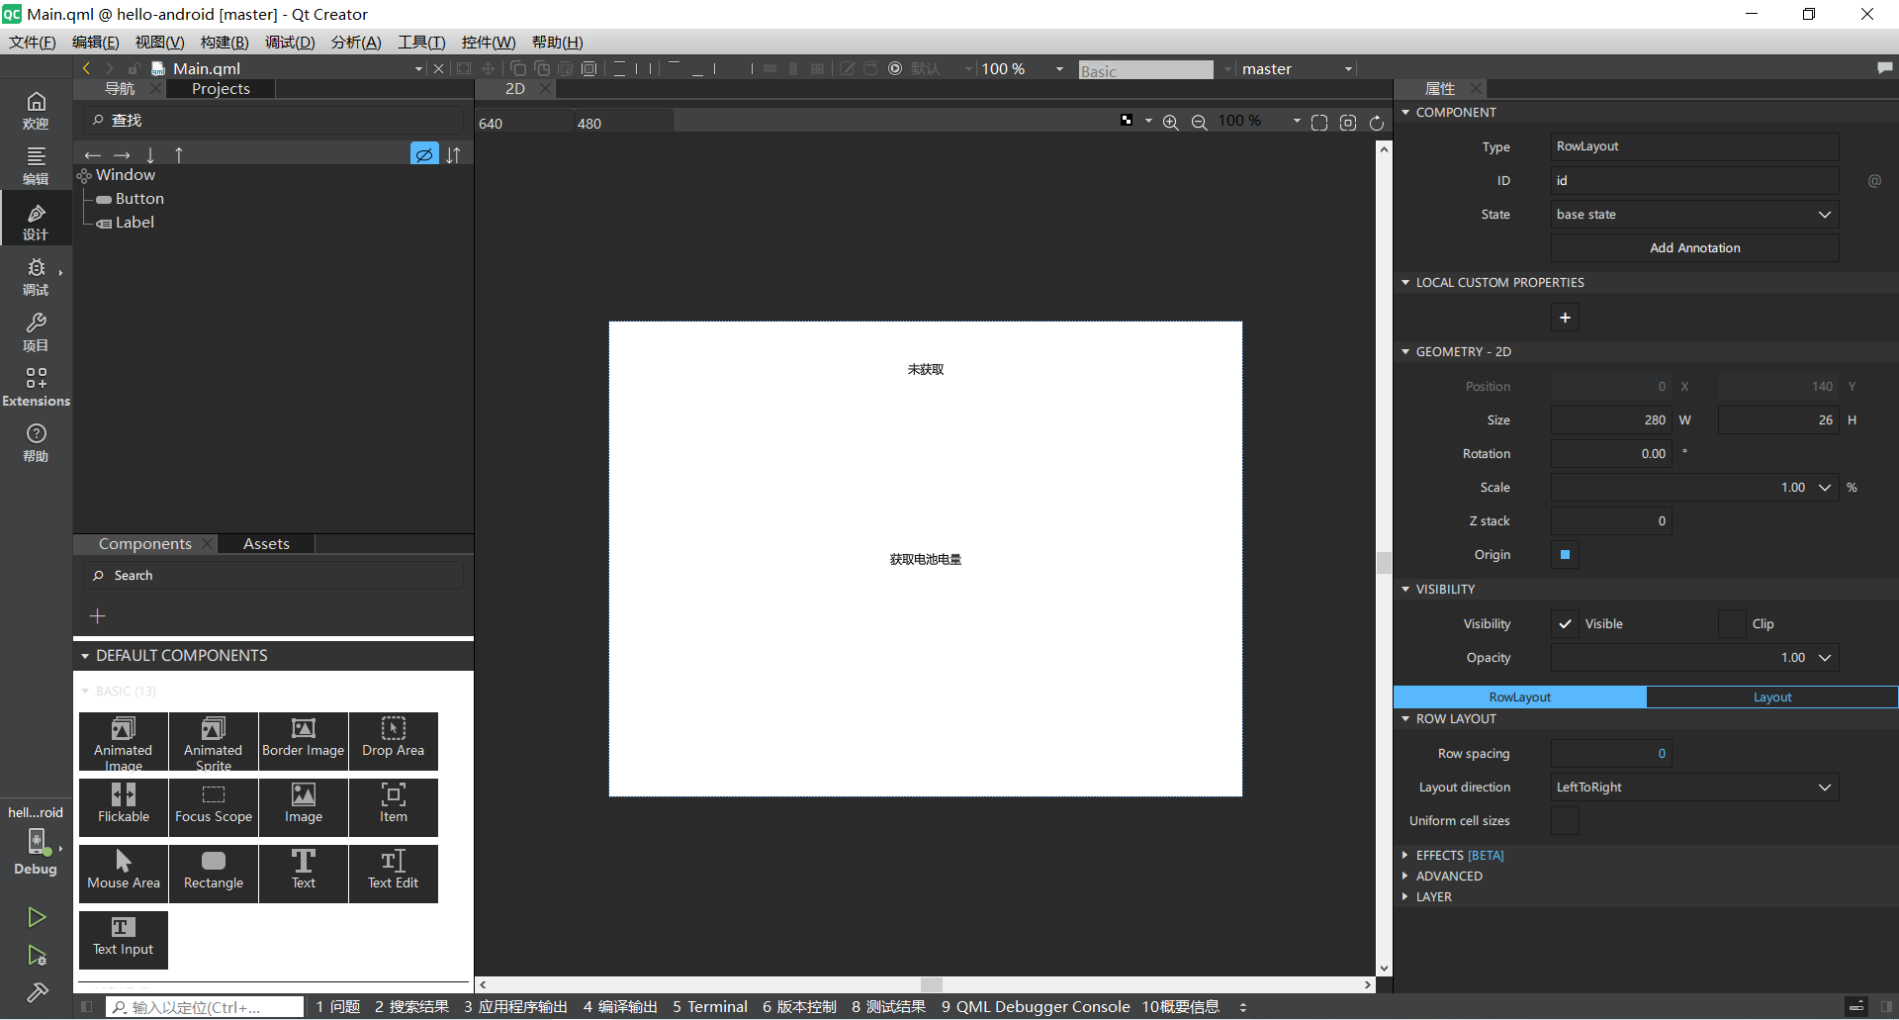Screen dimensions: 1899x1020
Task: Click the Extensions sidebar icon
Action: click(36, 386)
